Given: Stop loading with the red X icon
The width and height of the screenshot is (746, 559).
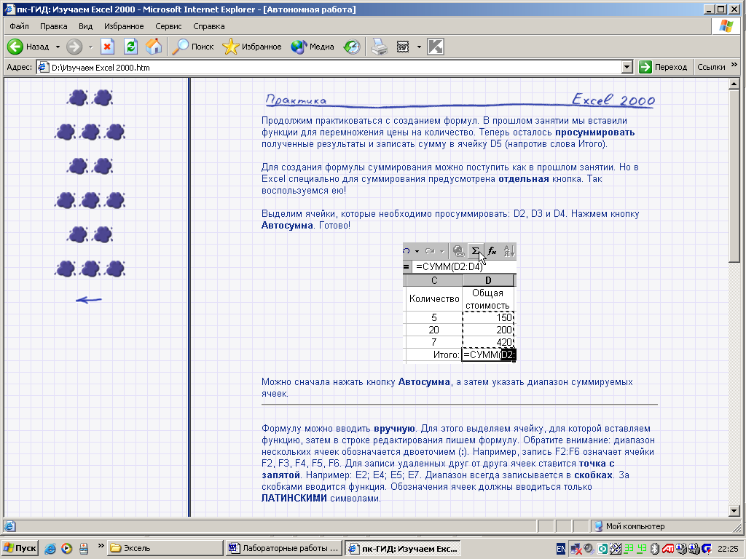Looking at the screenshot, I should pos(107,47).
